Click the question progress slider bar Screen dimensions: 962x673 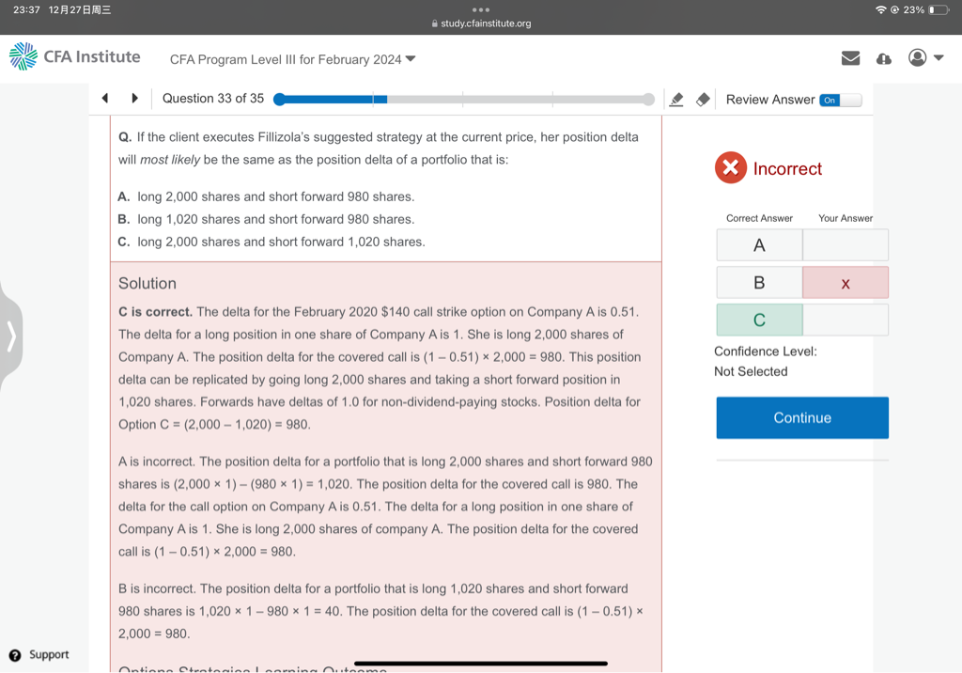tap(463, 100)
